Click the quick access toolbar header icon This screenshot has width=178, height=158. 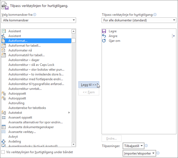click(5, 6)
